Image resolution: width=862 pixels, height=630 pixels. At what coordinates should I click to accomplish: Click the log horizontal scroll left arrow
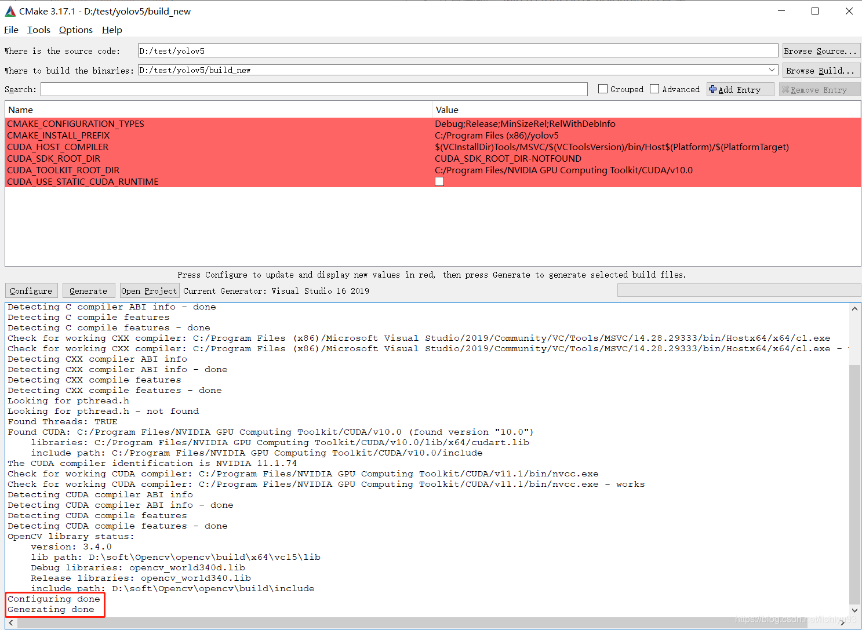pyautogui.click(x=11, y=622)
